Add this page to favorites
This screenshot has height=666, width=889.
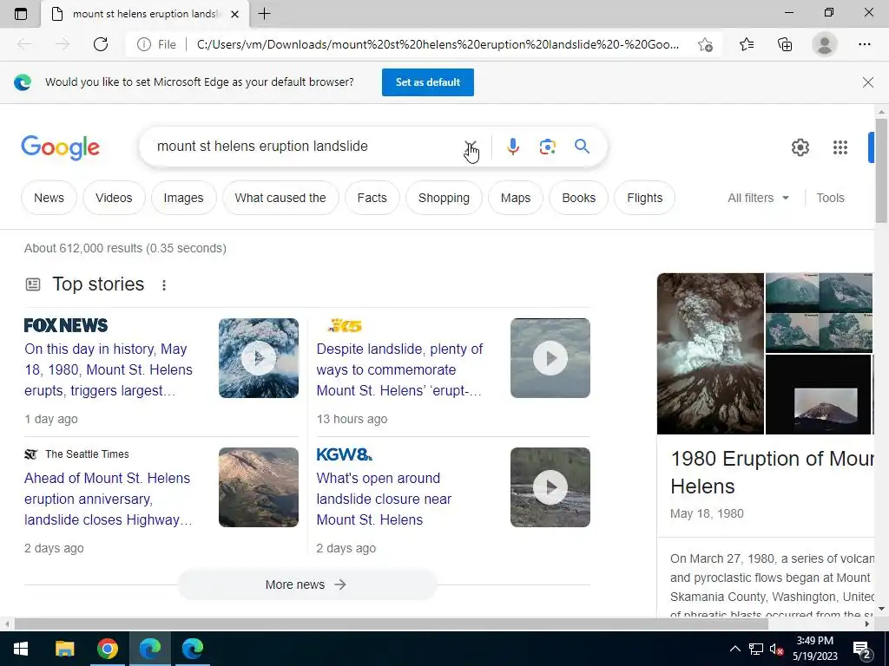point(705,44)
